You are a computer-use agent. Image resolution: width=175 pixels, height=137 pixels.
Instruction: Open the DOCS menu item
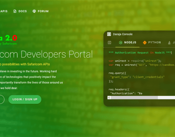click(x=23, y=11)
